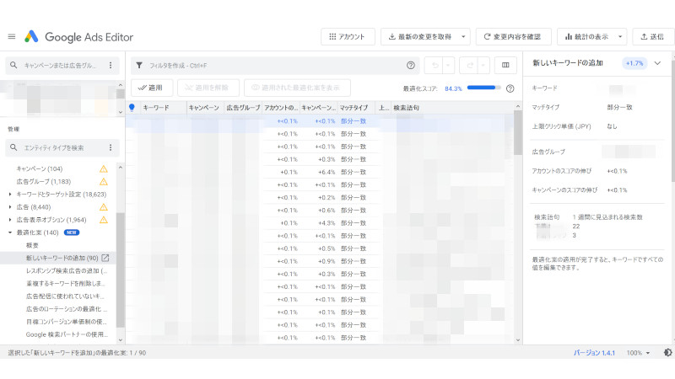The width and height of the screenshot is (675, 379).
Task: Click the 適用 button
Action: pyautogui.click(x=152, y=88)
